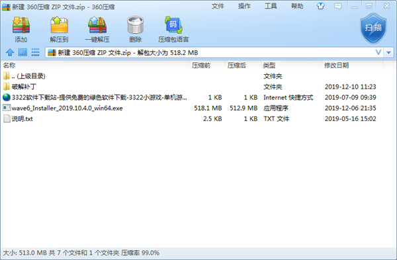Click the TXT 文件 type cell
Image resolution: width=397 pixels, height=260 pixels.
[x=276, y=118]
